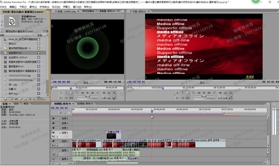Select the 字幕 03 clip on 视频 2 track
This screenshot has width=279, height=166.
pyautogui.click(x=114, y=135)
